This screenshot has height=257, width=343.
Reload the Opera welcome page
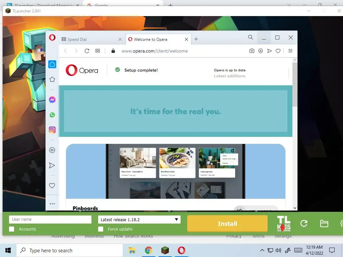[87, 51]
